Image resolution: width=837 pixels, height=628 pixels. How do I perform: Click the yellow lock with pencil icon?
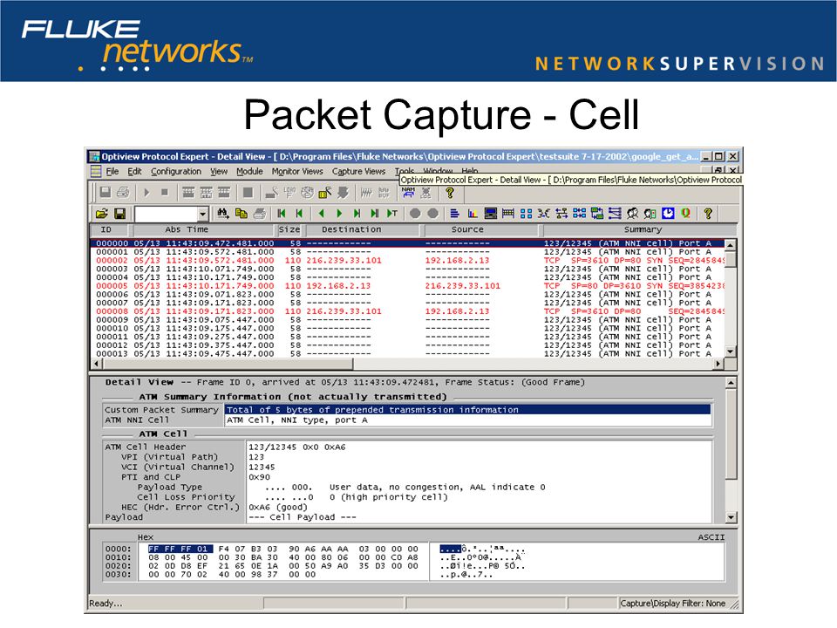click(324, 192)
